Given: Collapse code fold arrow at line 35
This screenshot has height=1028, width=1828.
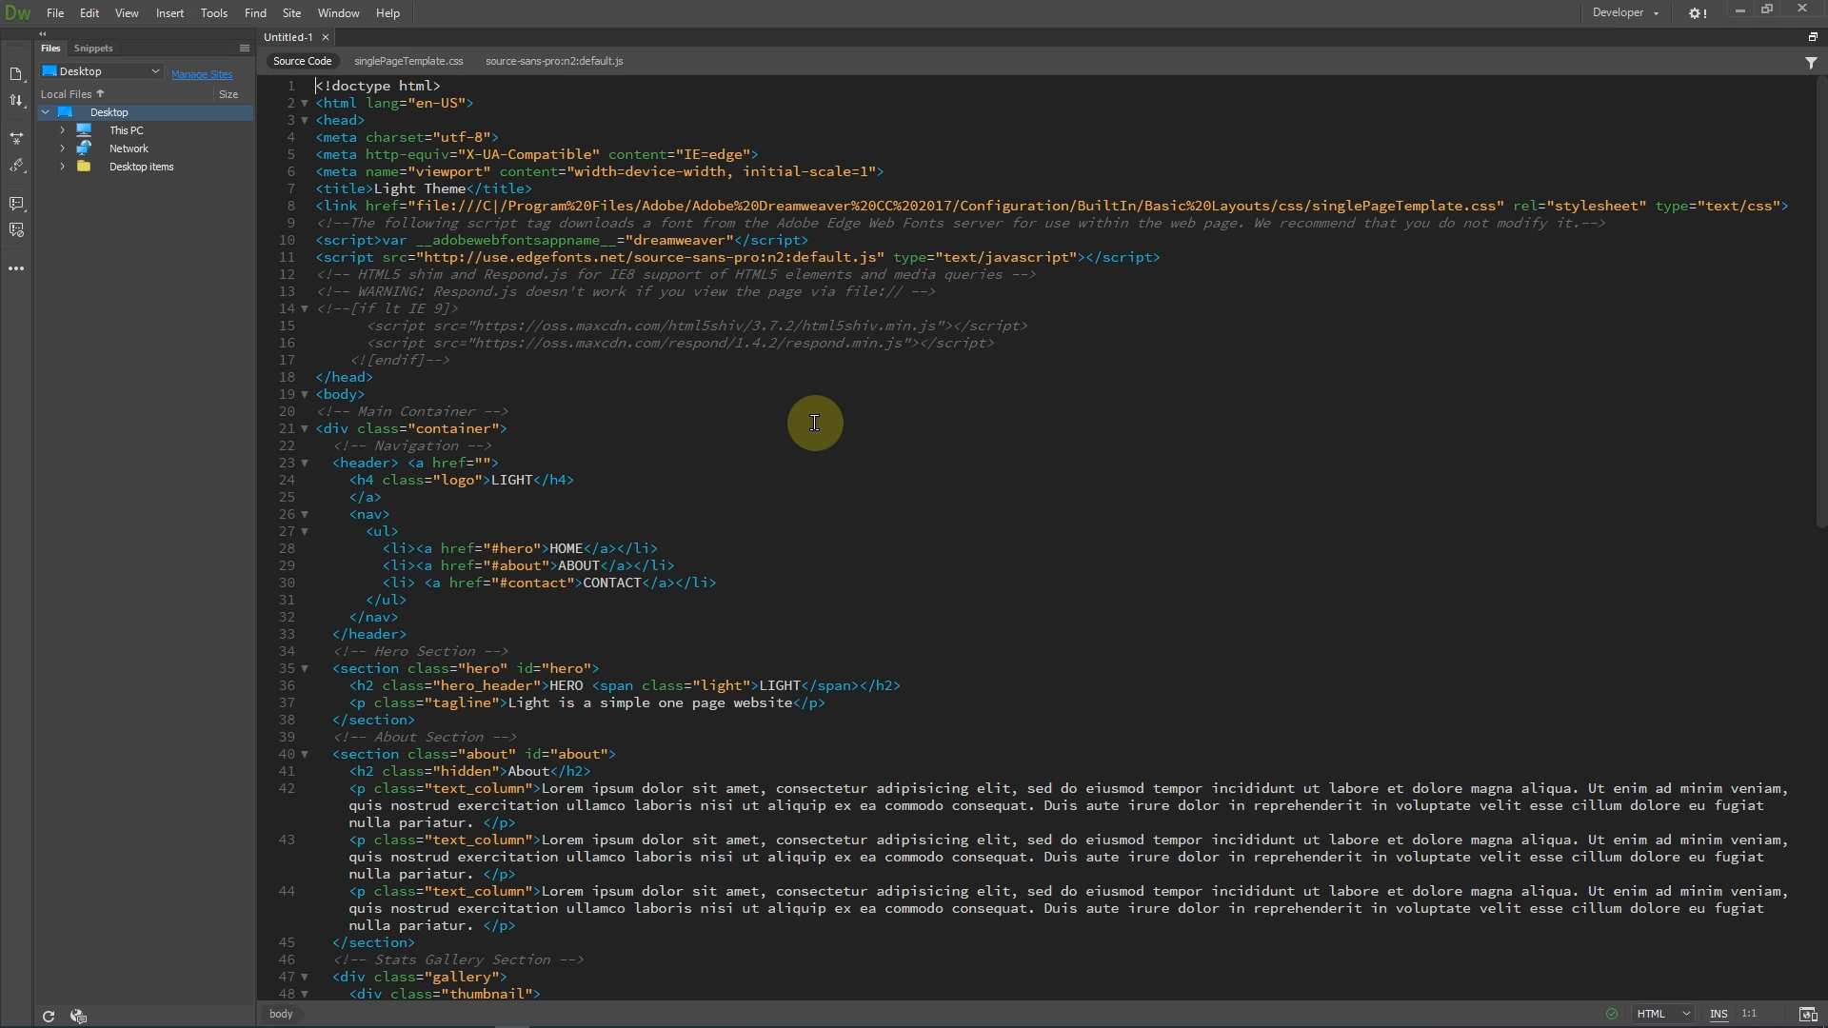Looking at the screenshot, I should click(305, 668).
